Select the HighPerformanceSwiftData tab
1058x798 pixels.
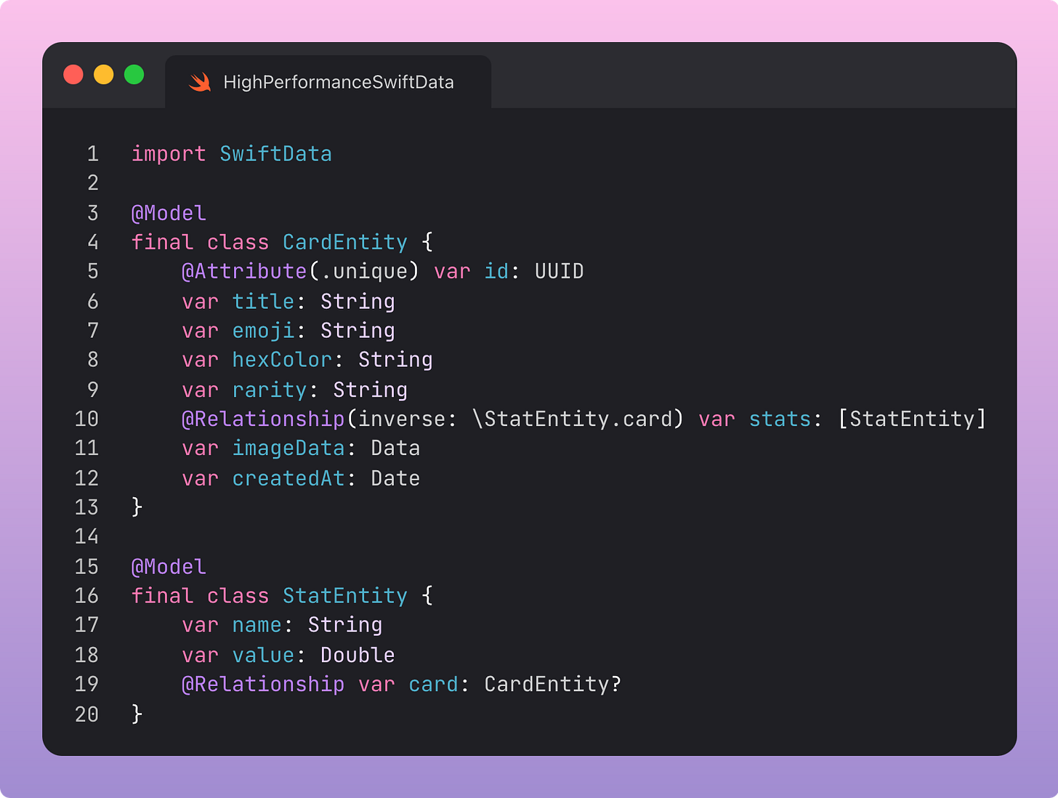[328, 82]
